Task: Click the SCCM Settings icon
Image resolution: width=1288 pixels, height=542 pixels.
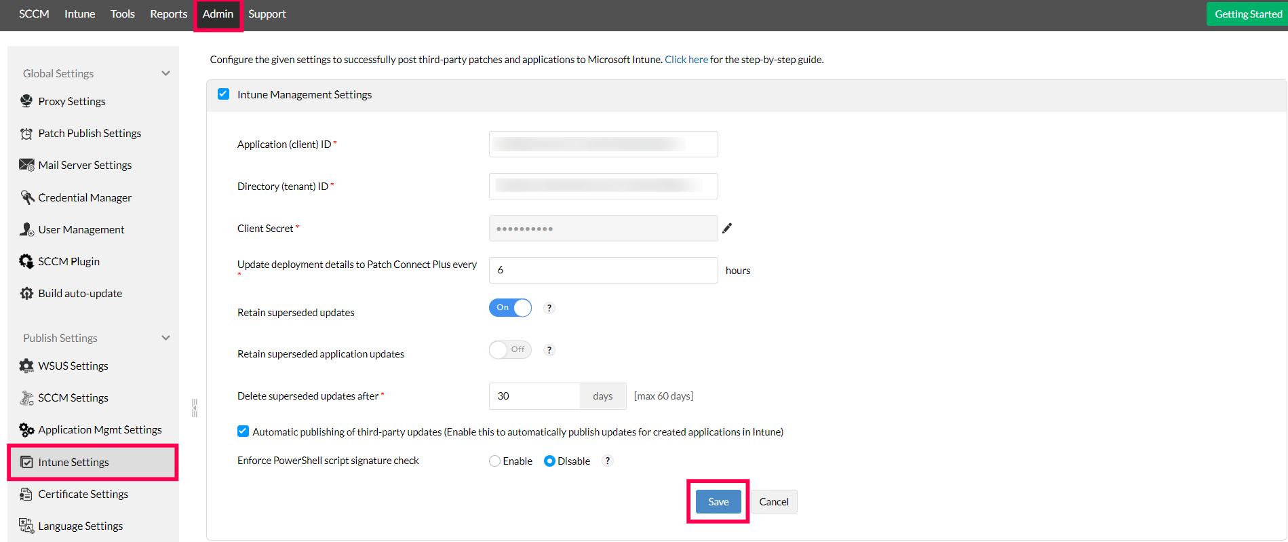Action: coord(26,398)
